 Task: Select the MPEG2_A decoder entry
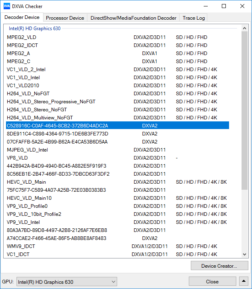coord(118,53)
